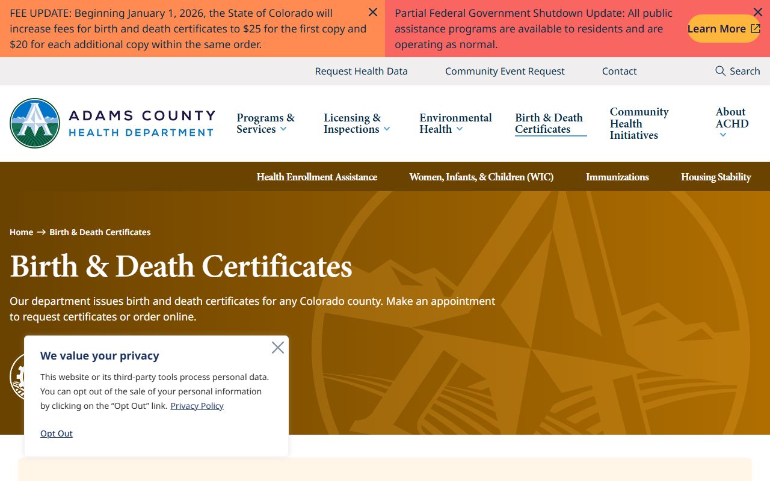Click the Learn More button
Image resolution: width=770 pixels, height=481 pixels.
724,29
